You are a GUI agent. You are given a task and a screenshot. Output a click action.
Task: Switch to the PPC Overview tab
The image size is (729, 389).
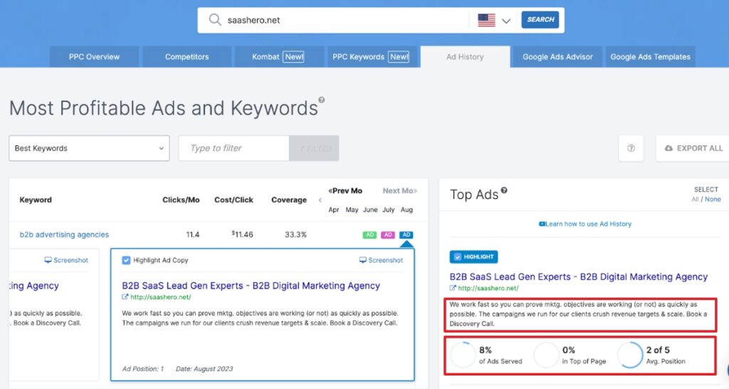94,57
